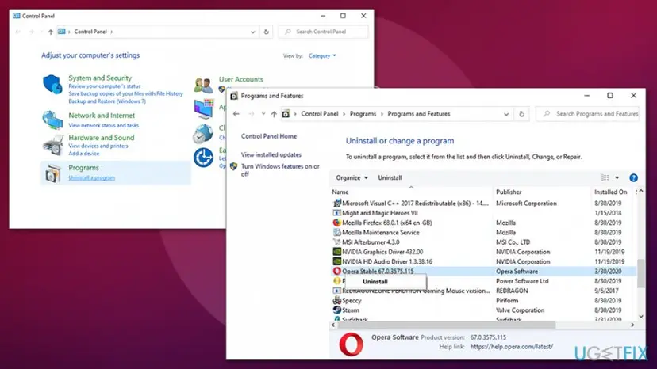
Task: Click the User Accounts people icon
Action: pos(203,86)
